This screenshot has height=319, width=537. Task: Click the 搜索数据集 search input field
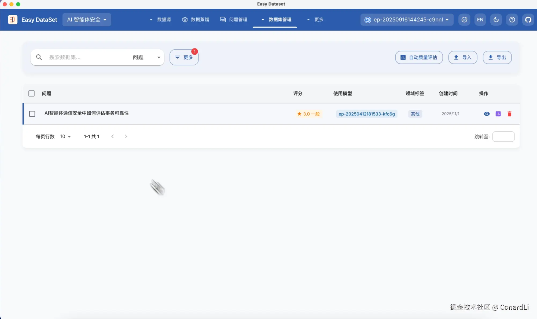[86, 57]
